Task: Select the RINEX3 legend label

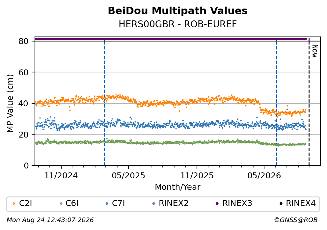Action: click(x=237, y=203)
